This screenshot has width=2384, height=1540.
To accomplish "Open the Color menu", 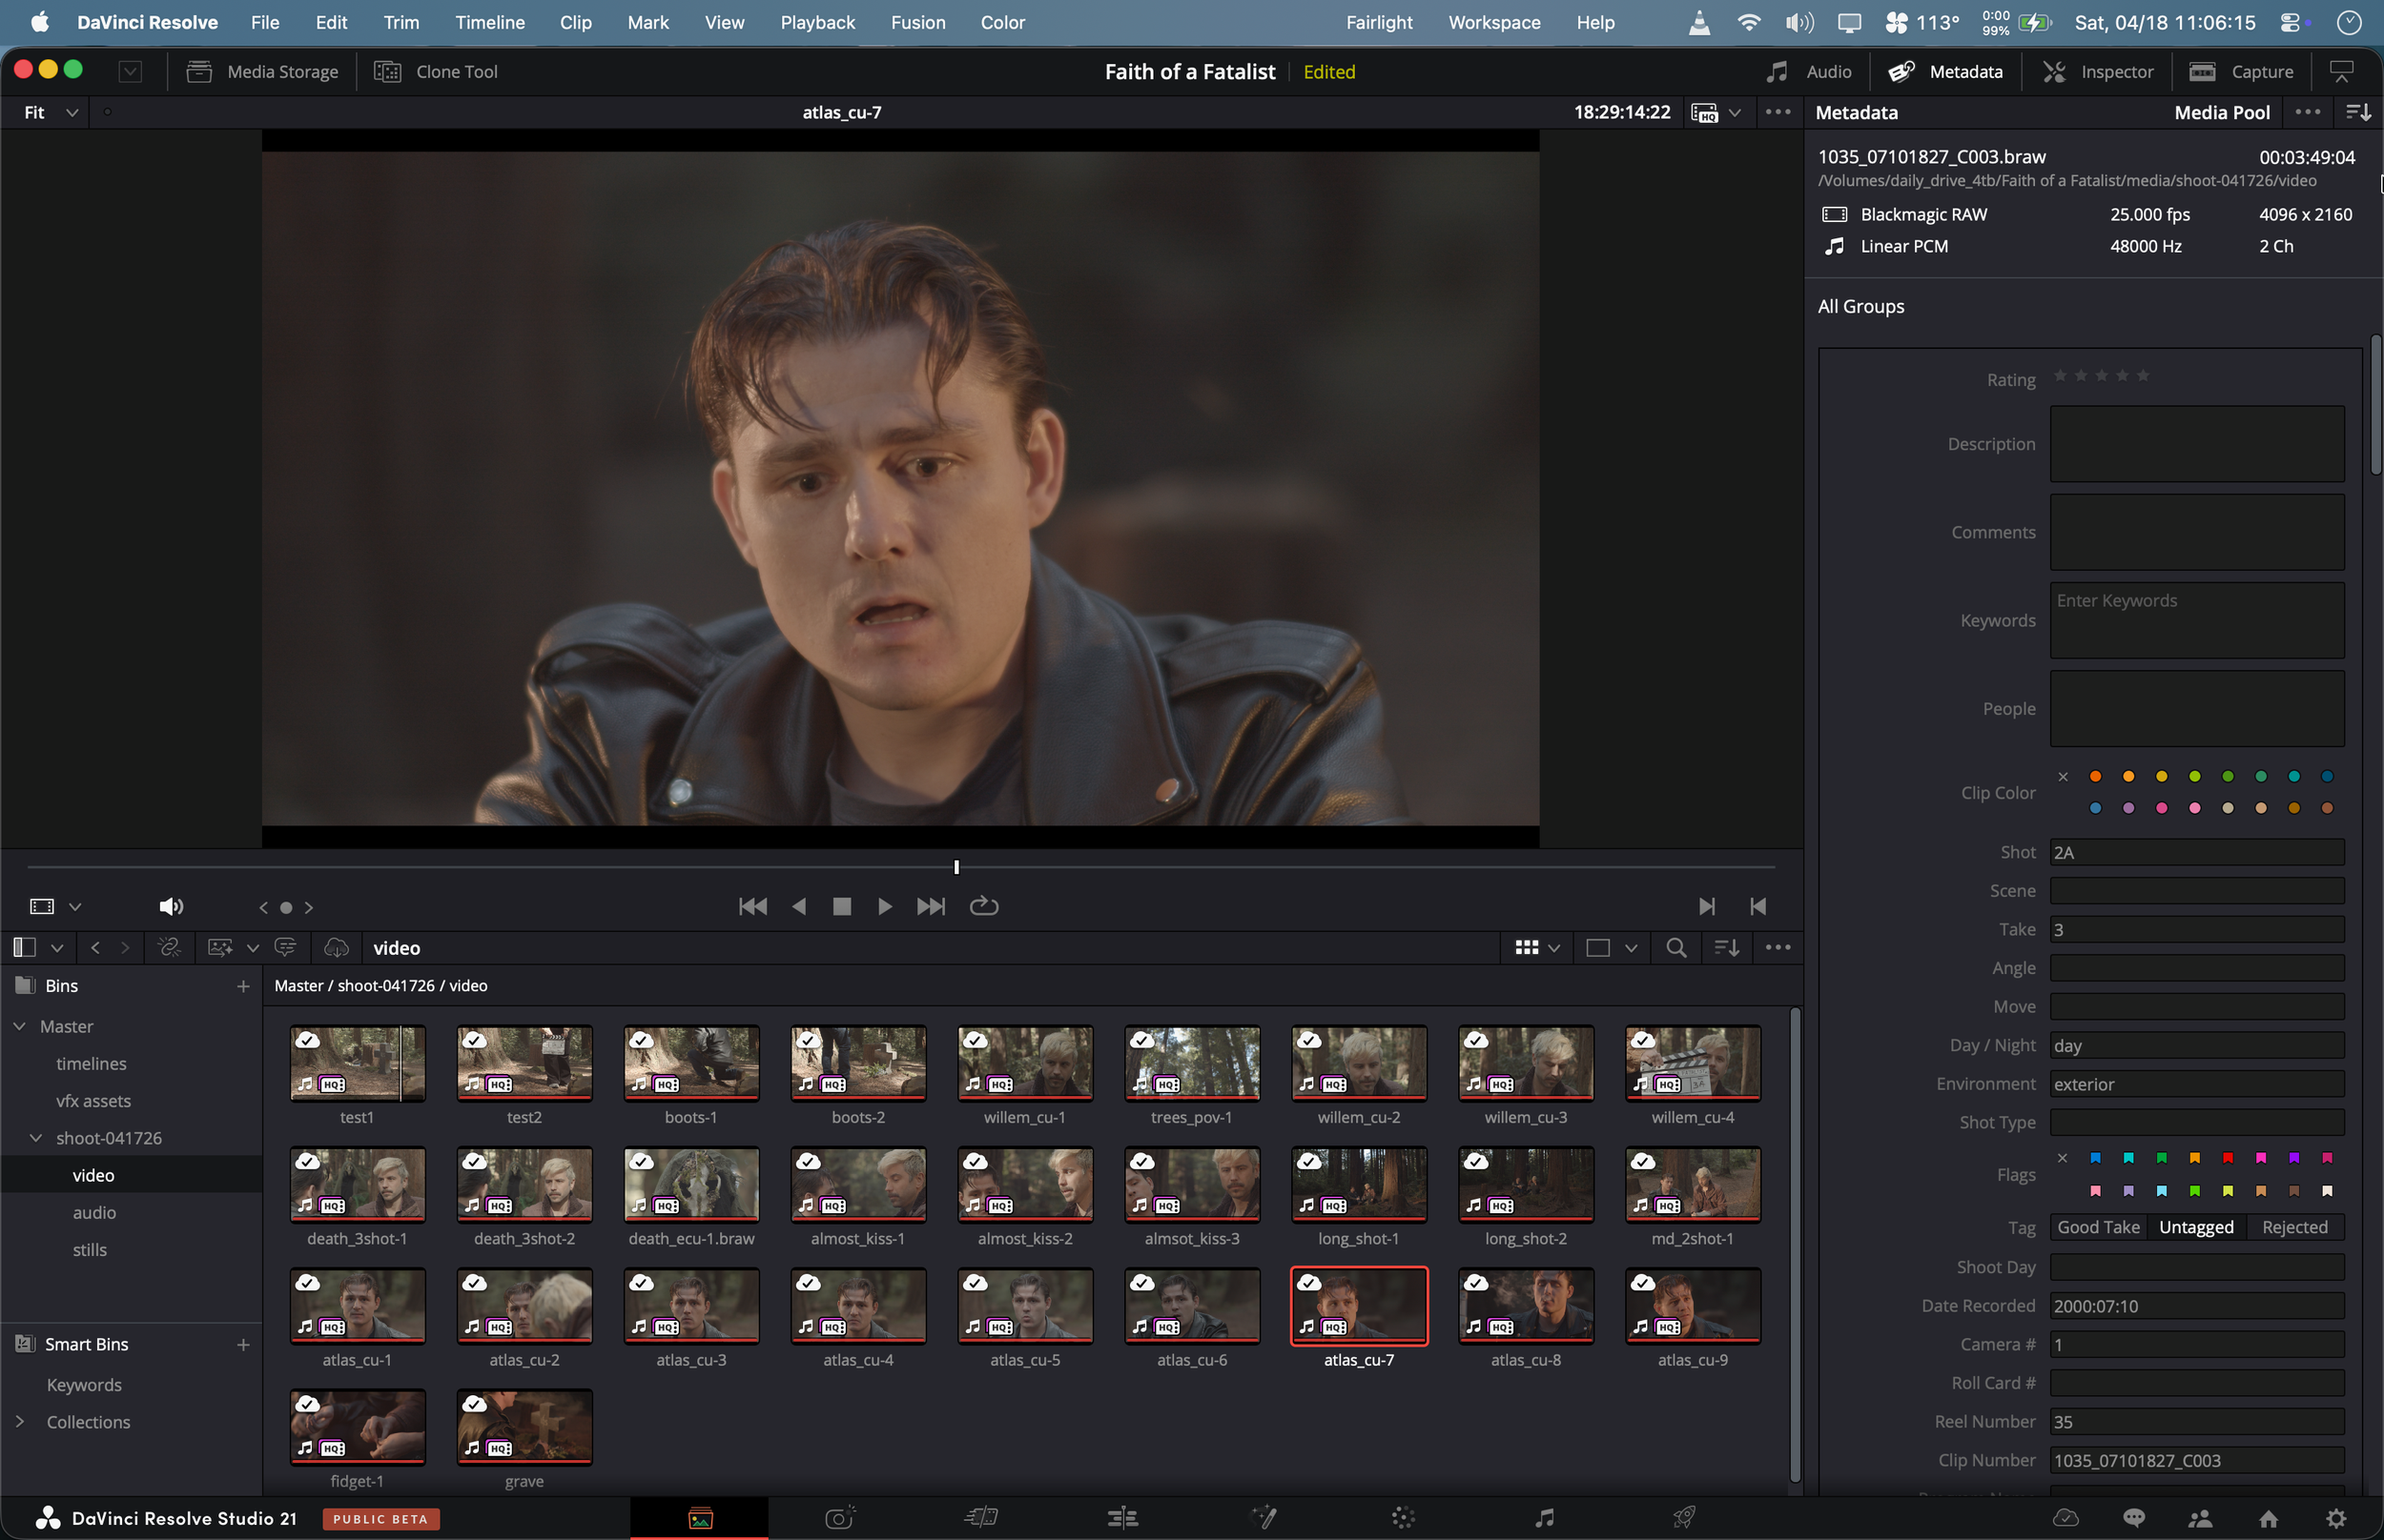I will 1002,22.
